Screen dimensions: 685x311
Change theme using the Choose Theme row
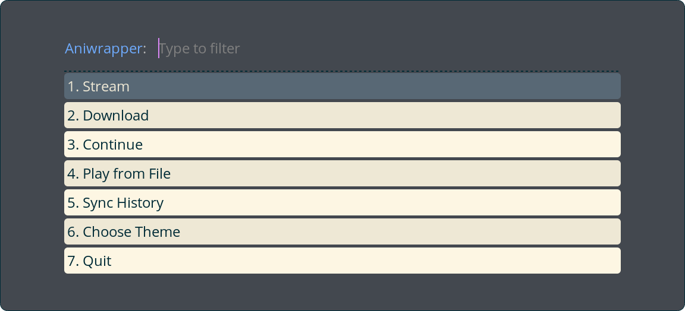(342, 231)
